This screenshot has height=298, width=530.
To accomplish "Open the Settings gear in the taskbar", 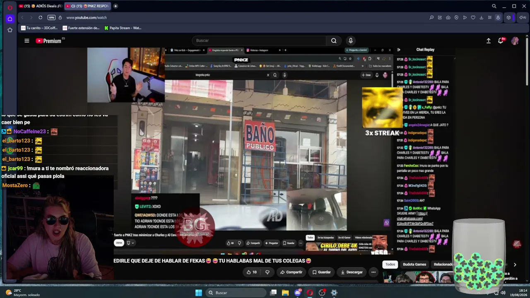I will click(x=334, y=293).
